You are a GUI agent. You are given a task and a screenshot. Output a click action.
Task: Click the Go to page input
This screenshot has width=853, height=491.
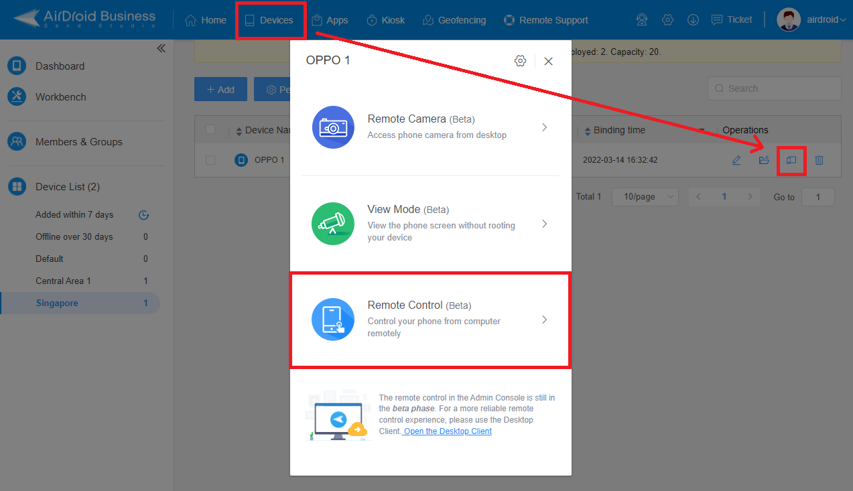817,197
